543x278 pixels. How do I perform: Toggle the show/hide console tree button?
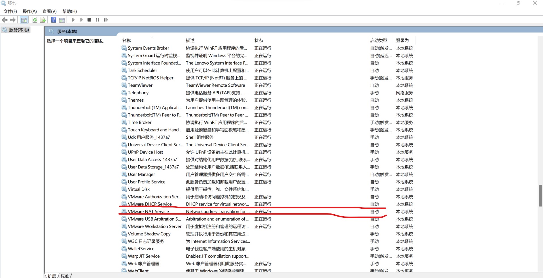24,20
